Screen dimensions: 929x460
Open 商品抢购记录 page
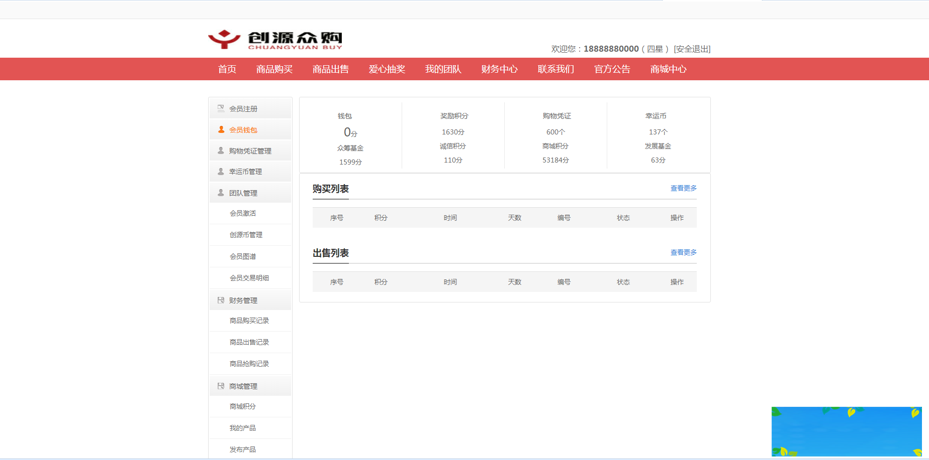point(249,363)
